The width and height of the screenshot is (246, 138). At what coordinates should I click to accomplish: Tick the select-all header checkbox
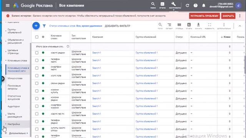pyautogui.click(x=37, y=37)
